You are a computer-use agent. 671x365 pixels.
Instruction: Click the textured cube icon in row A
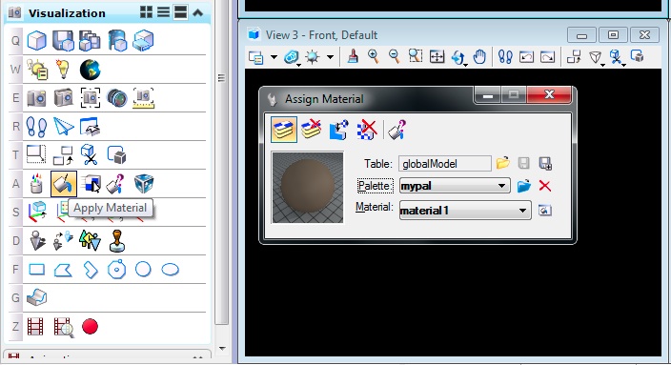tap(144, 184)
